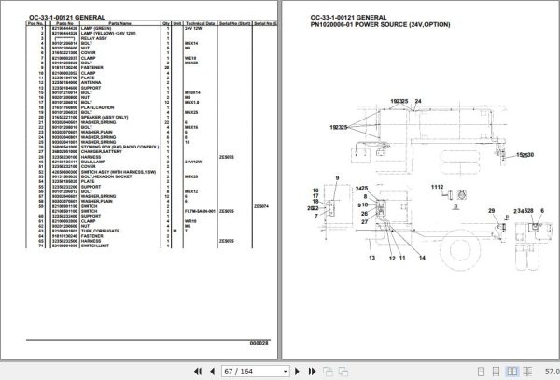The image size is (560, 380).
Task: Click callout number 24 at diagram top
Action: click(418, 101)
